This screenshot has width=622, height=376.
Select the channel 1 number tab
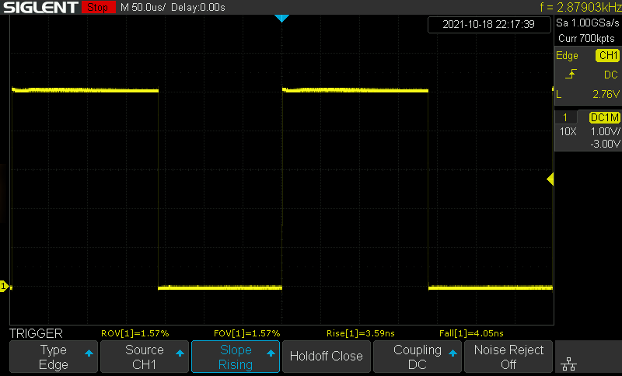pos(565,117)
